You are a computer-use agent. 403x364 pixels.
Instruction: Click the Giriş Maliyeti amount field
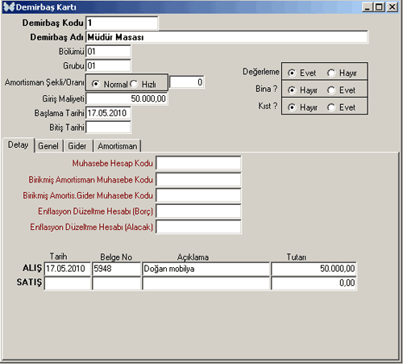tap(127, 98)
